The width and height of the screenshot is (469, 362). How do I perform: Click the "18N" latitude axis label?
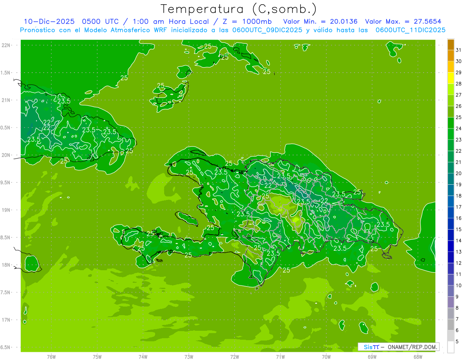tap(6, 265)
